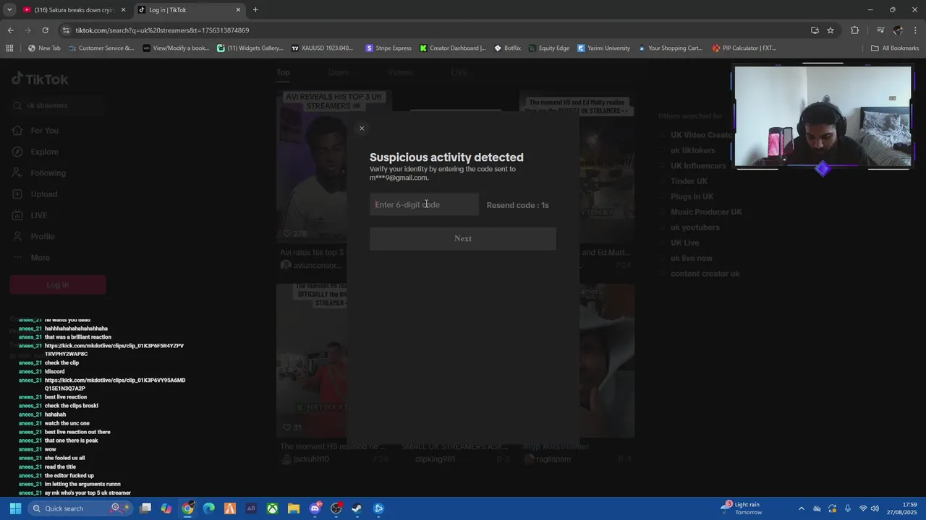926x520 pixels.
Task: Open New Tab bookmark
Action: [44, 48]
